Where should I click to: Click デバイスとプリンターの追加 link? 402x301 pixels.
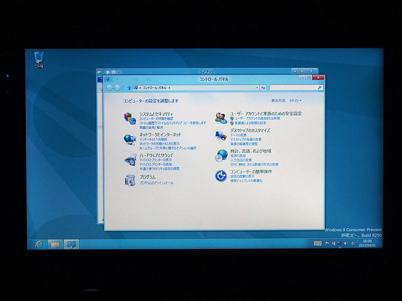pos(156,164)
